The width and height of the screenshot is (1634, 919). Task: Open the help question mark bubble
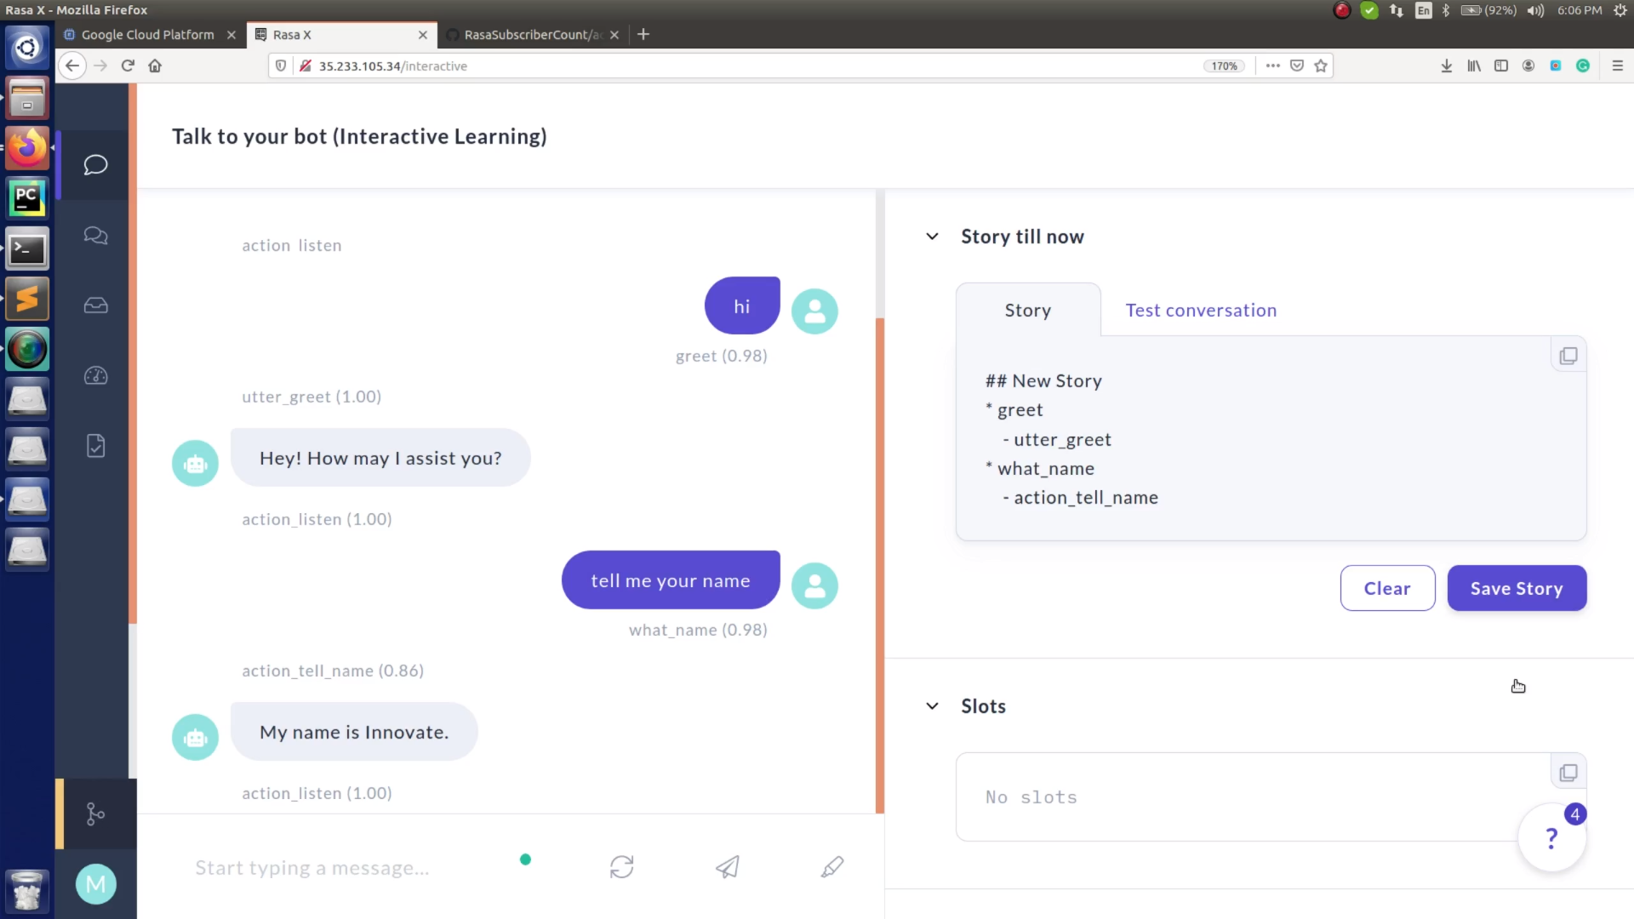click(x=1551, y=838)
